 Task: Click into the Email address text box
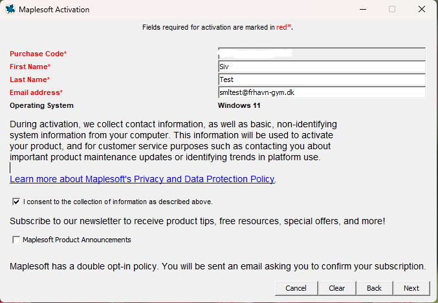tap(322, 92)
